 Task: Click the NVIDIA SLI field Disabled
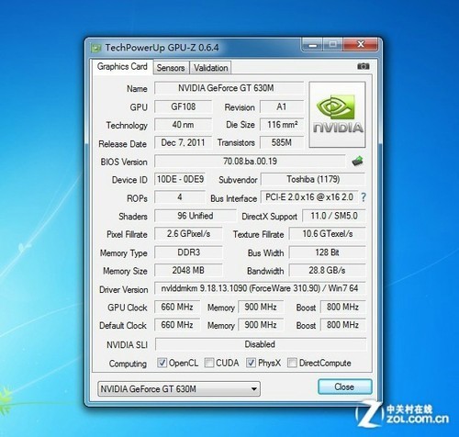261,344
